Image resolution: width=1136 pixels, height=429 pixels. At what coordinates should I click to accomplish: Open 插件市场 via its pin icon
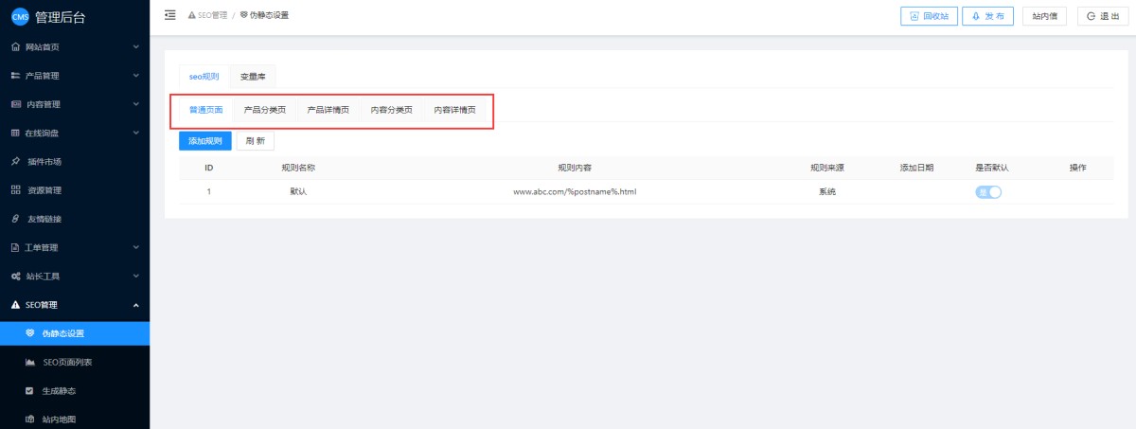[x=15, y=161]
